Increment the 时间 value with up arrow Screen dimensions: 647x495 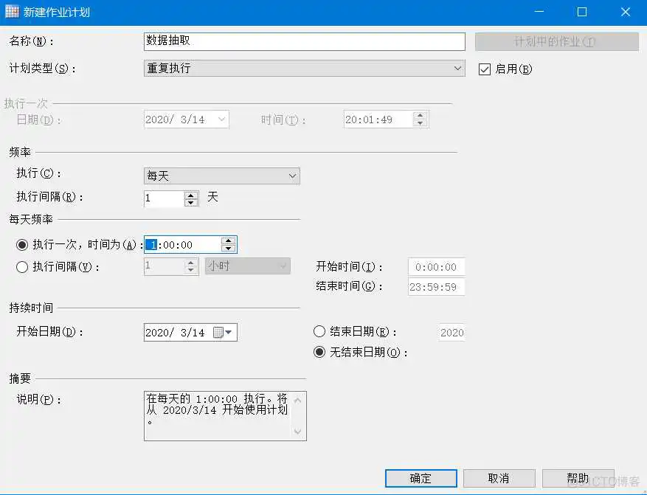pos(421,115)
